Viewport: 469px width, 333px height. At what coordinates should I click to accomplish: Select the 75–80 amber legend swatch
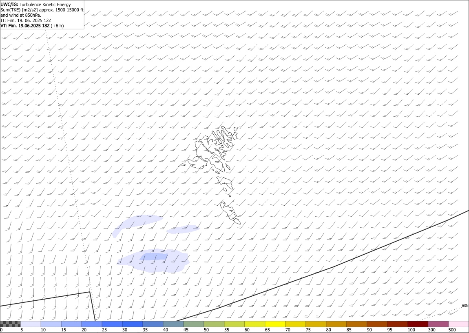click(x=316, y=324)
